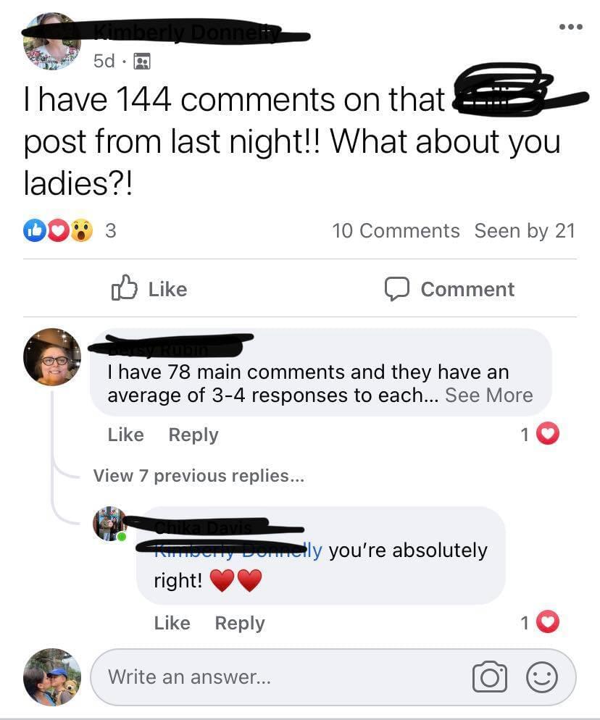
Task: Open first commenter's profile photo with glasses
Action: point(52,357)
